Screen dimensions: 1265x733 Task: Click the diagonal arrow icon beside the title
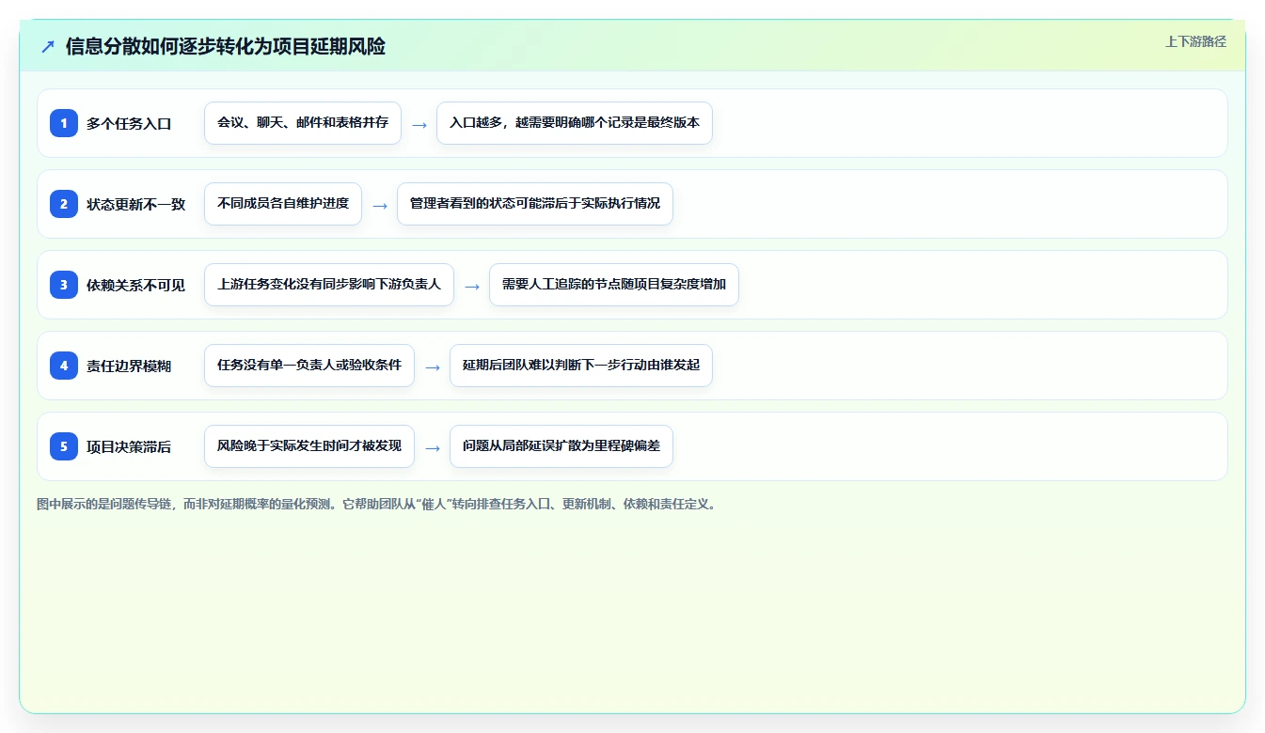click(48, 47)
